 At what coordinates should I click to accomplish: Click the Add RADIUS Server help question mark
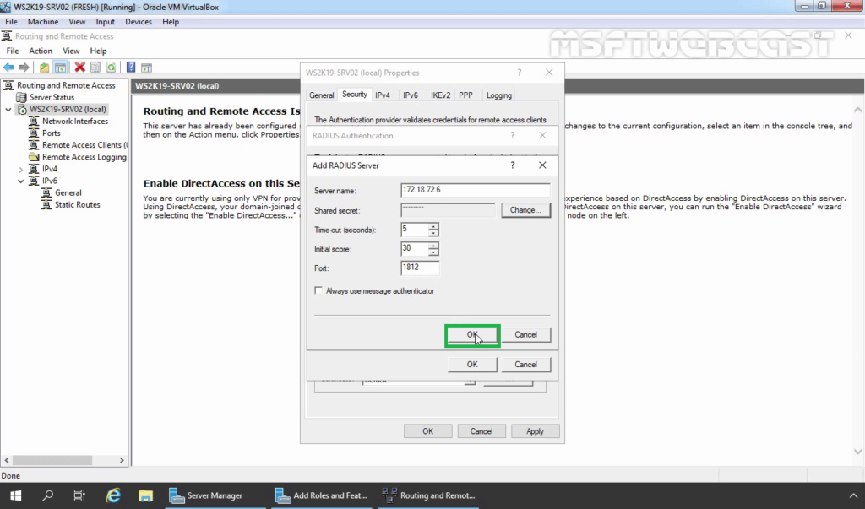513,165
